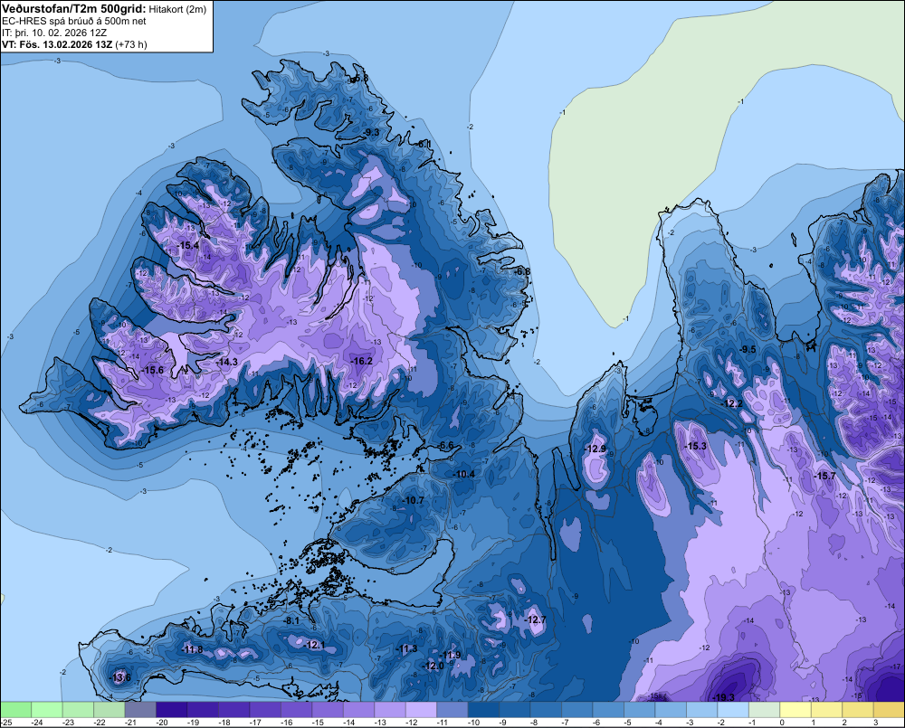The width and height of the screenshot is (905, 728).
Task: Select the -12.2 temperature label
Action: 733,404
